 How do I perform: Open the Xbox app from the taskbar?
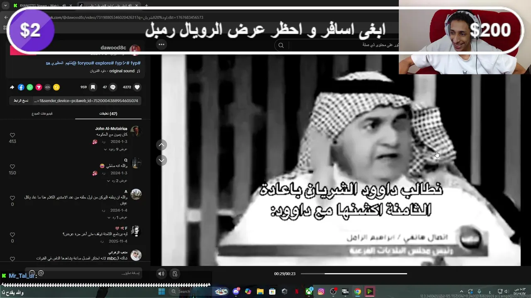click(x=309, y=291)
